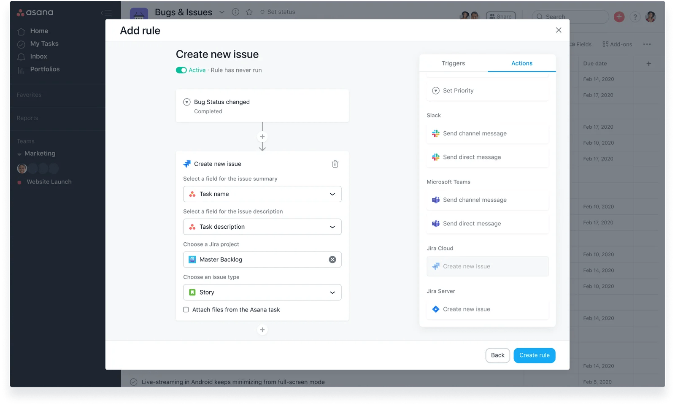Switch to the Triggers tab
Screen dimensions: 675x406
[453, 63]
